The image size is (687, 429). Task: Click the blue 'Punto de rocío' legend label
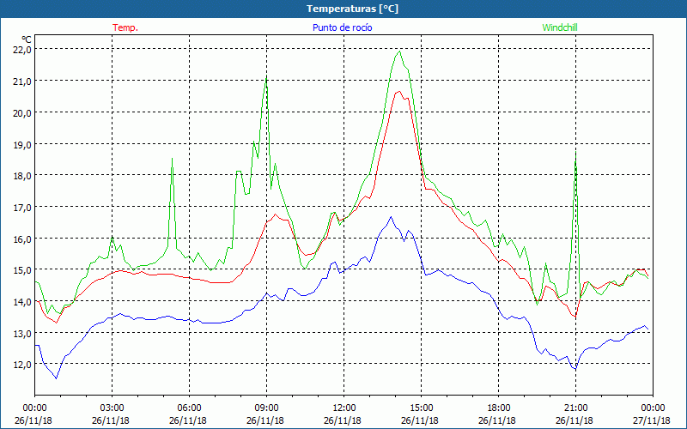coord(342,27)
